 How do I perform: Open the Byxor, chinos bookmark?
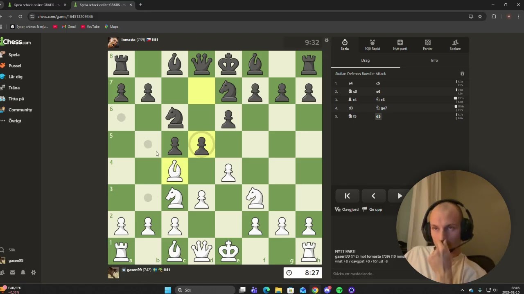pos(29,27)
